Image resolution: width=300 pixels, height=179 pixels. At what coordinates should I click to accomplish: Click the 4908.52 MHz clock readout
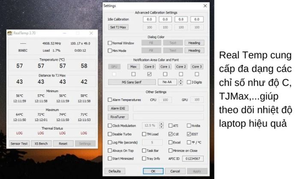pos(52,43)
